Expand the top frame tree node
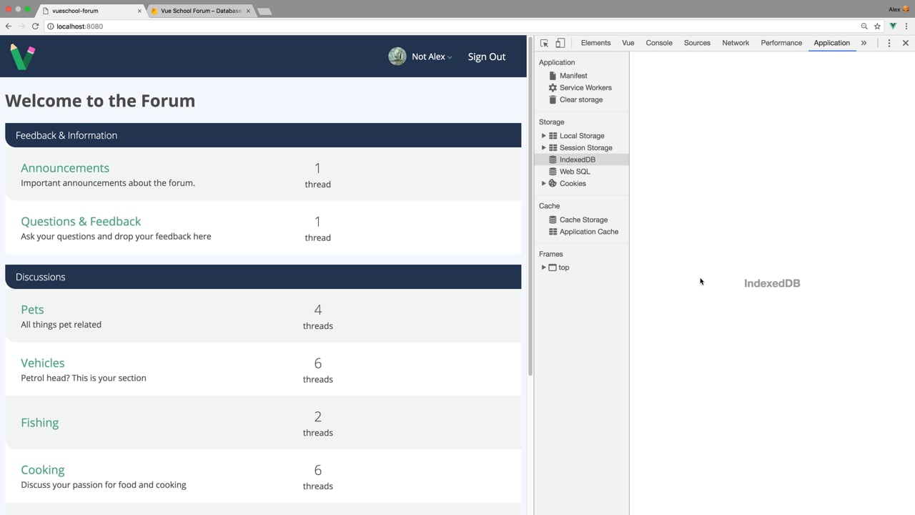Viewport: 915px width, 515px height. tap(543, 268)
